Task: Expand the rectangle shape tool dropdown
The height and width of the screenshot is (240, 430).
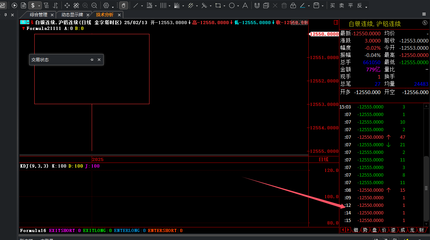Action: (224, 6)
